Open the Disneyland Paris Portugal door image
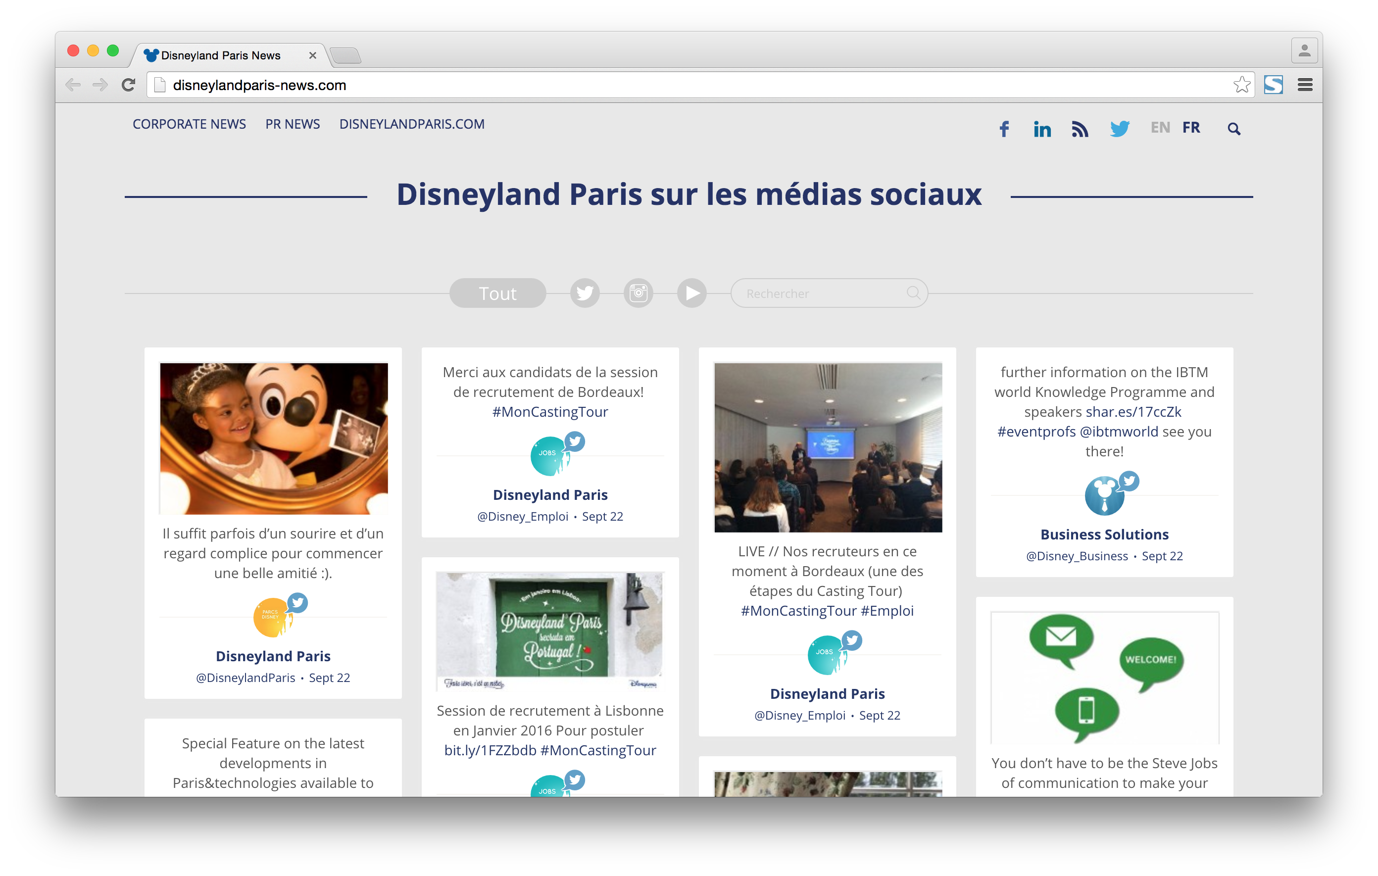The width and height of the screenshot is (1378, 876). pyautogui.click(x=550, y=631)
